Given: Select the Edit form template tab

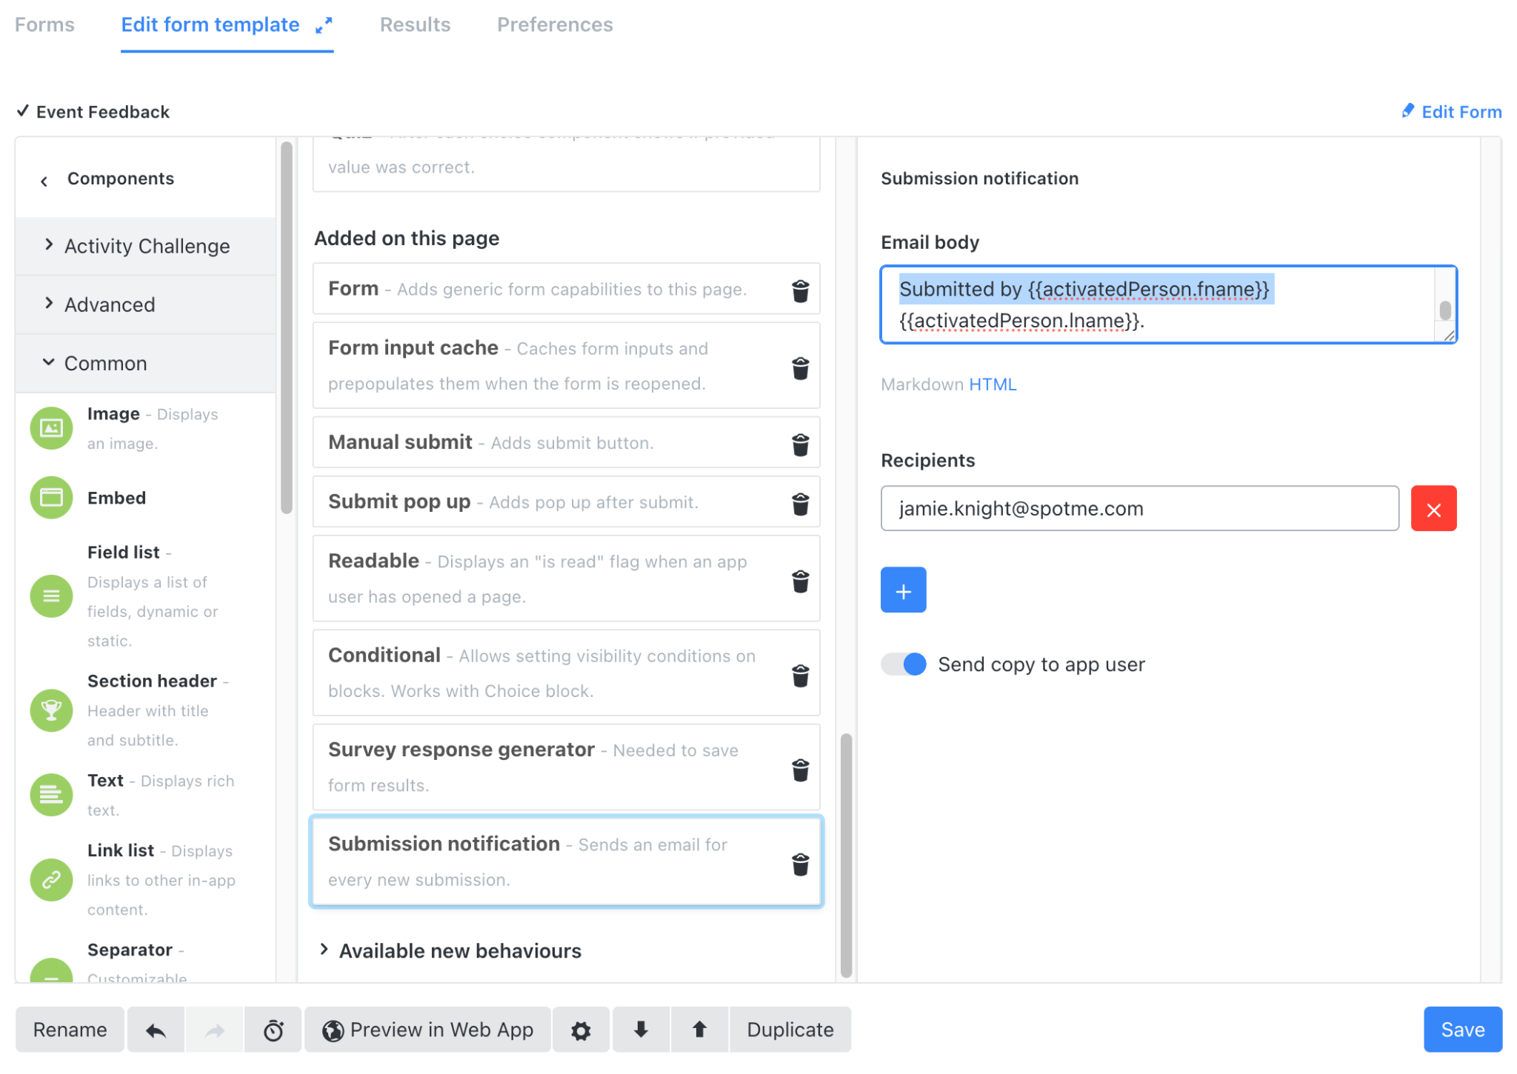Looking at the screenshot, I should (210, 24).
